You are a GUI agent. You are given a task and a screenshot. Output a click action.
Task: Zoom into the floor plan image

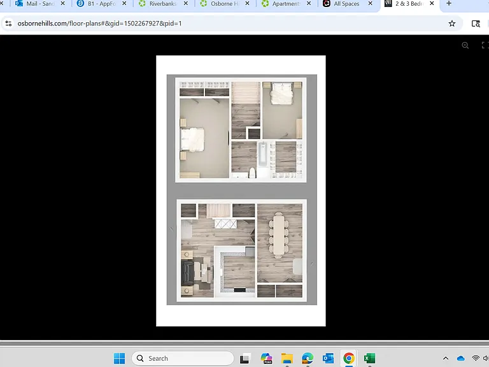465,45
